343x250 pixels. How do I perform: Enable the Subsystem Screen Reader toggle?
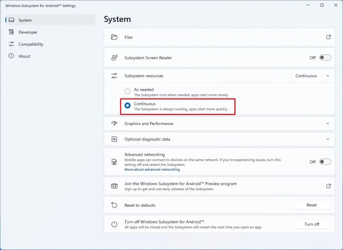325,57
